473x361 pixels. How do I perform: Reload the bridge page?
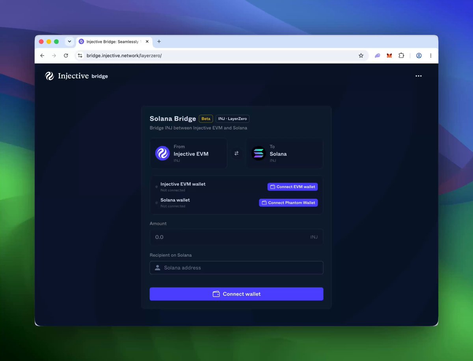[66, 56]
